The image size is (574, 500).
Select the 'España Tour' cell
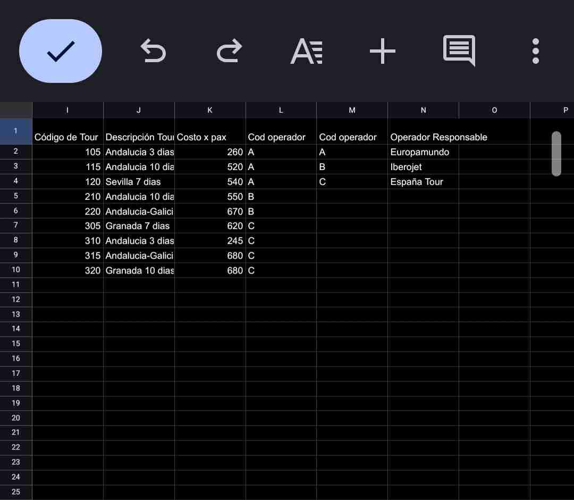tap(423, 182)
